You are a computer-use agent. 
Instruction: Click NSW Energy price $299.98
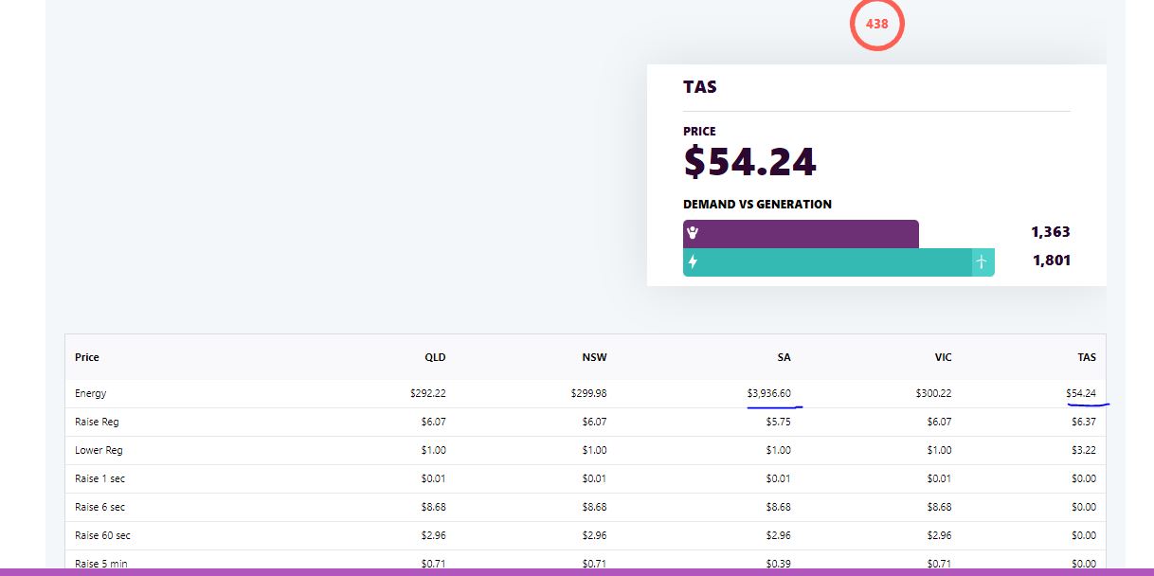pos(588,393)
